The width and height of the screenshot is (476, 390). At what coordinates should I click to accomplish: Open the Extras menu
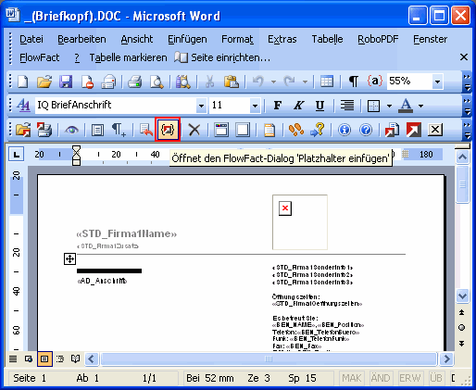coord(282,39)
